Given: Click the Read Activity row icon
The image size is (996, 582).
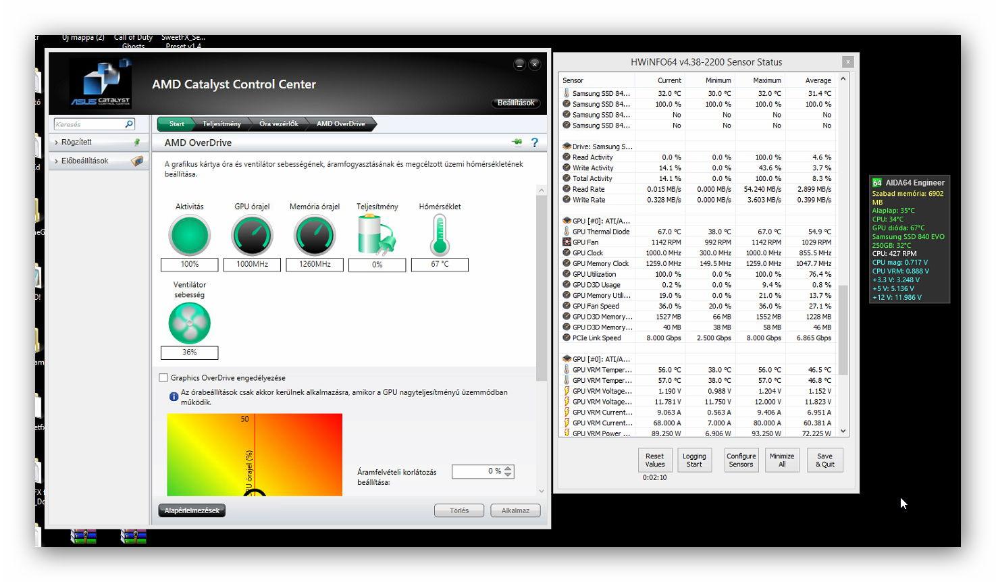Looking at the screenshot, I should click(567, 157).
